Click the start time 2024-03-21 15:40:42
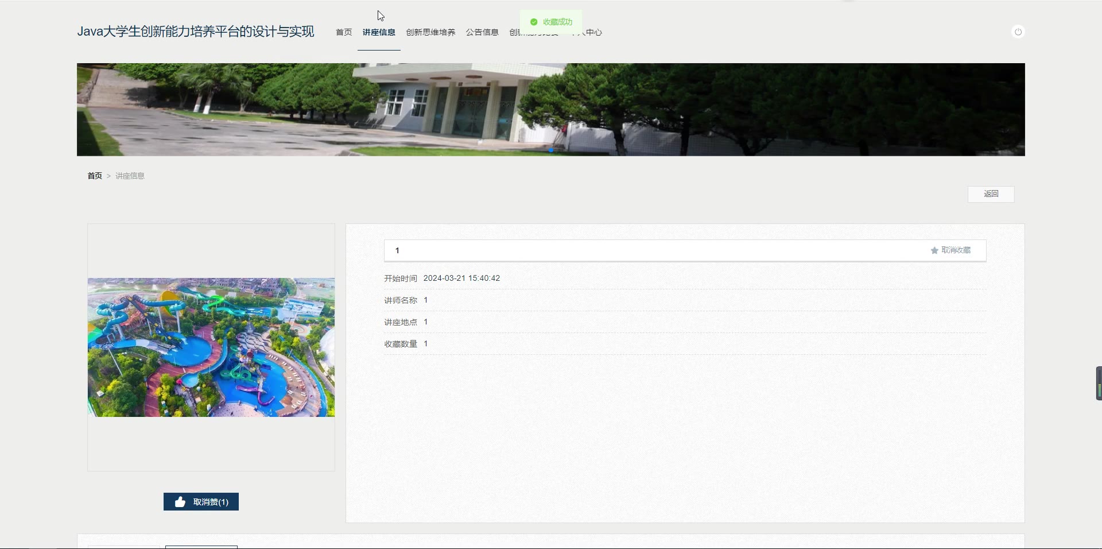The height and width of the screenshot is (549, 1102). point(461,278)
